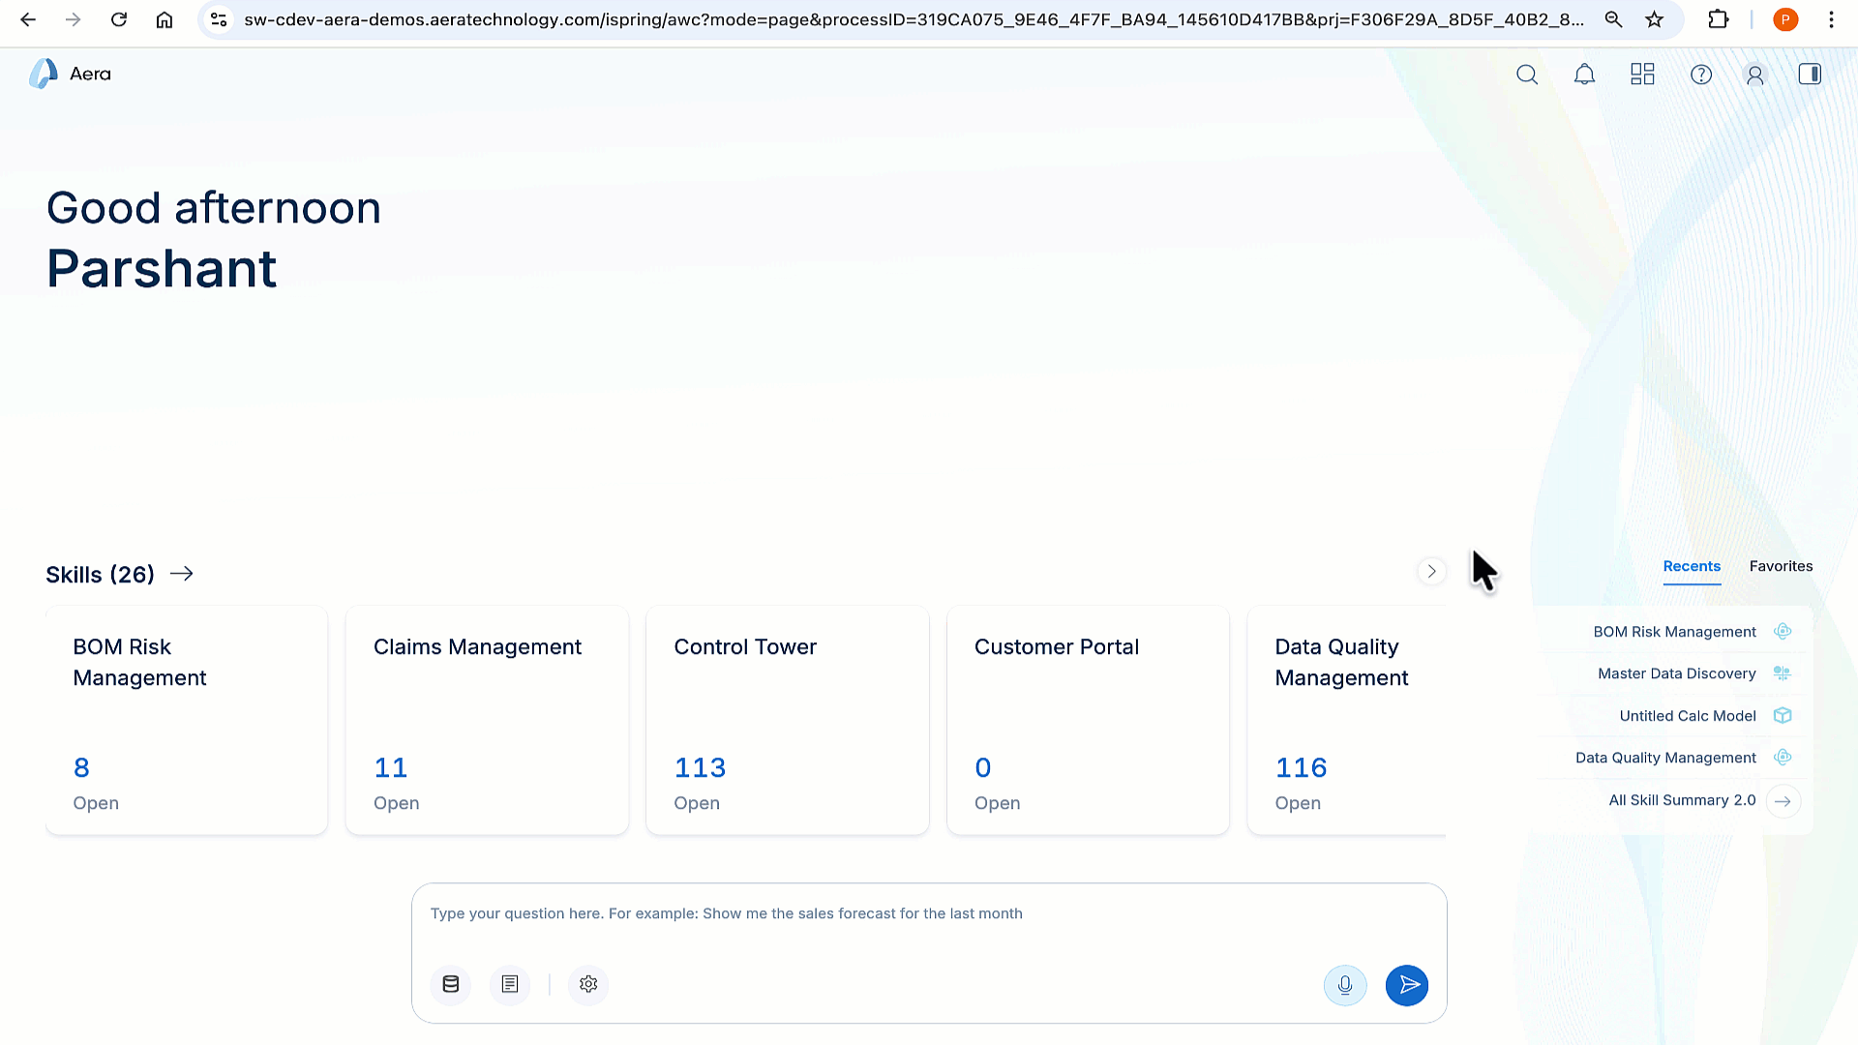Click the icon next to Master Data Discovery

(1783, 673)
